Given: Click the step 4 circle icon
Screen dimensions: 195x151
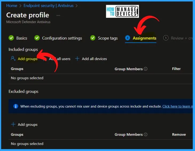Looking at the screenshot, I should 128,38.
